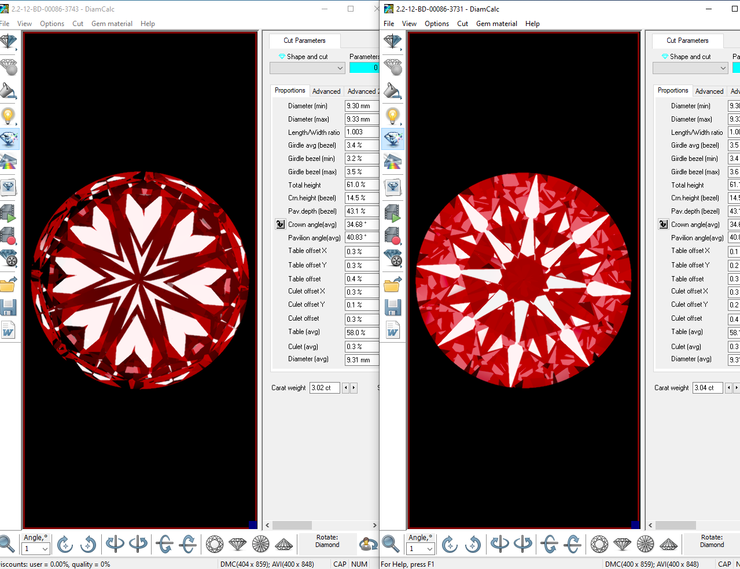Increase carat weight with right arrow in left window
740x569 pixels.
click(354, 388)
